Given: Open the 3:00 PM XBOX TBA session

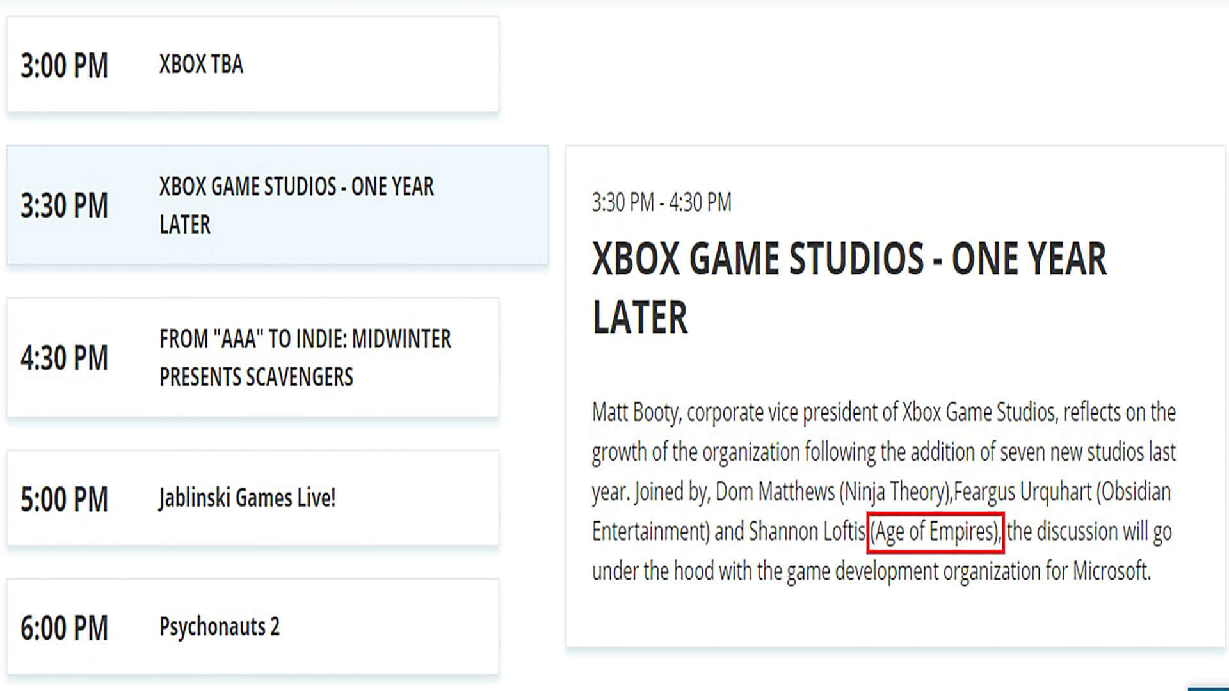Looking at the screenshot, I should [x=252, y=65].
